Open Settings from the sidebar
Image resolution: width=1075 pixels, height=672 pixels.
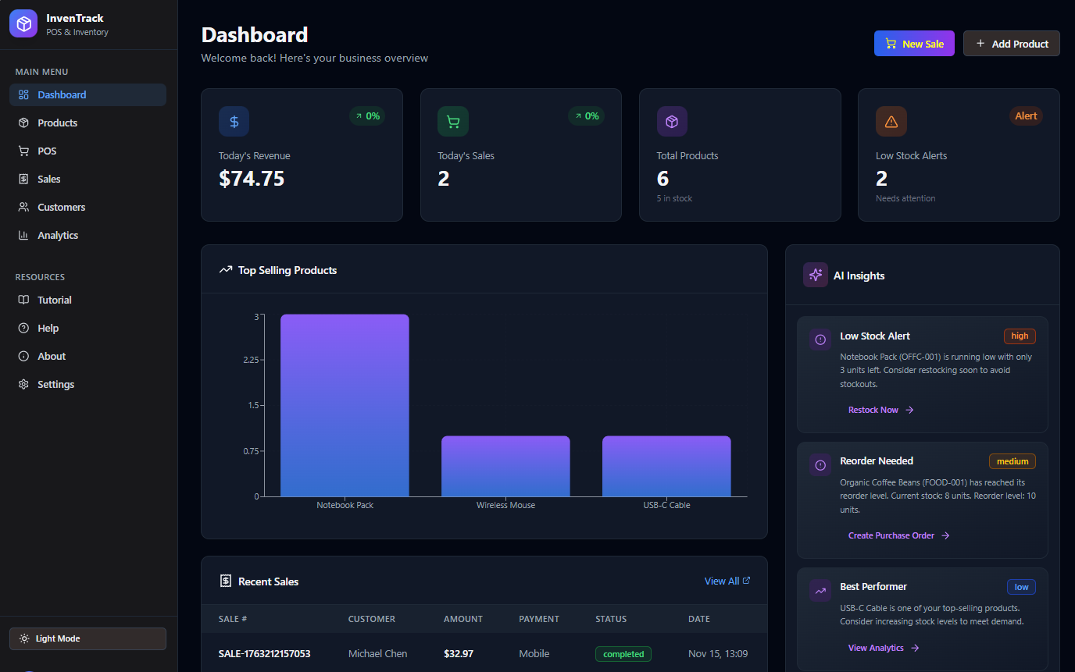tap(87, 384)
